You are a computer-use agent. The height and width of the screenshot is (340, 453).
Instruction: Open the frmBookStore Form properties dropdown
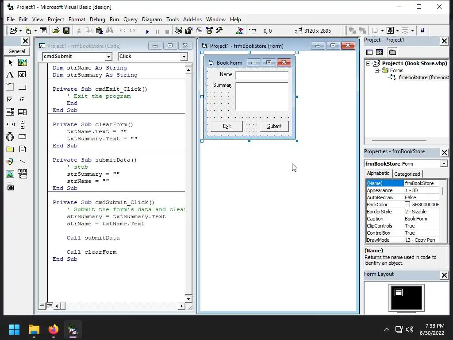[443, 164]
